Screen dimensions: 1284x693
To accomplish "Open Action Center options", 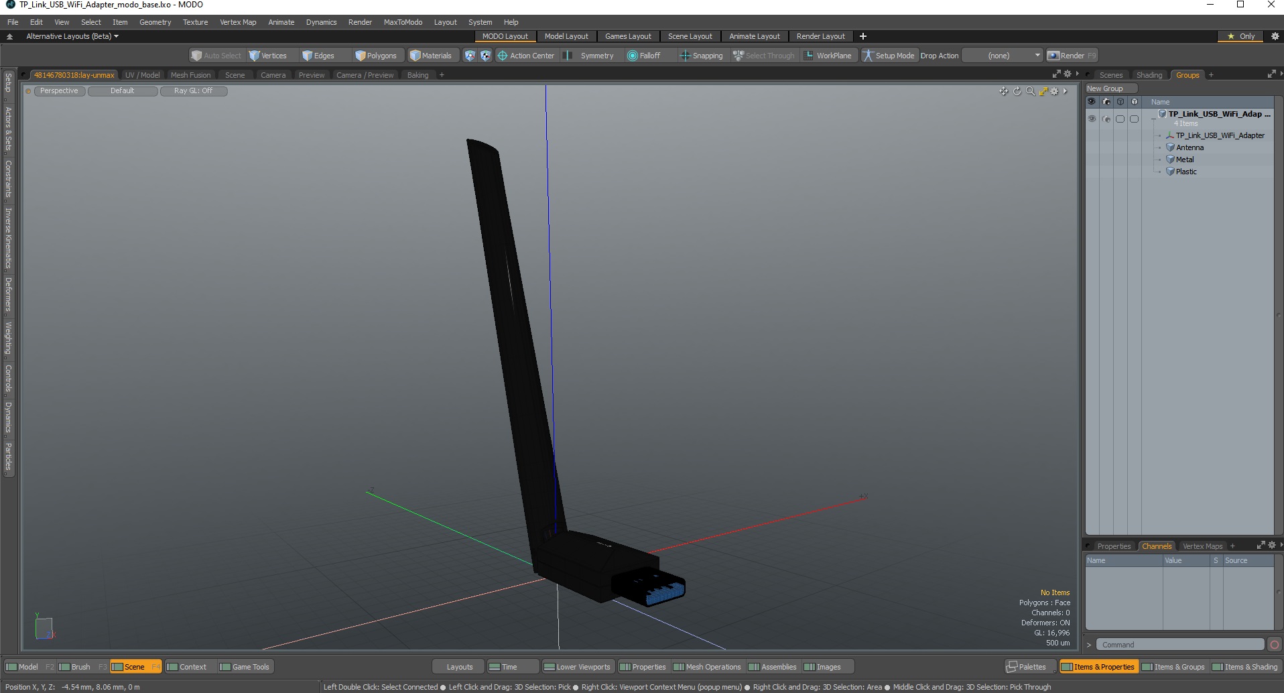I will click(x=526, y=56).
